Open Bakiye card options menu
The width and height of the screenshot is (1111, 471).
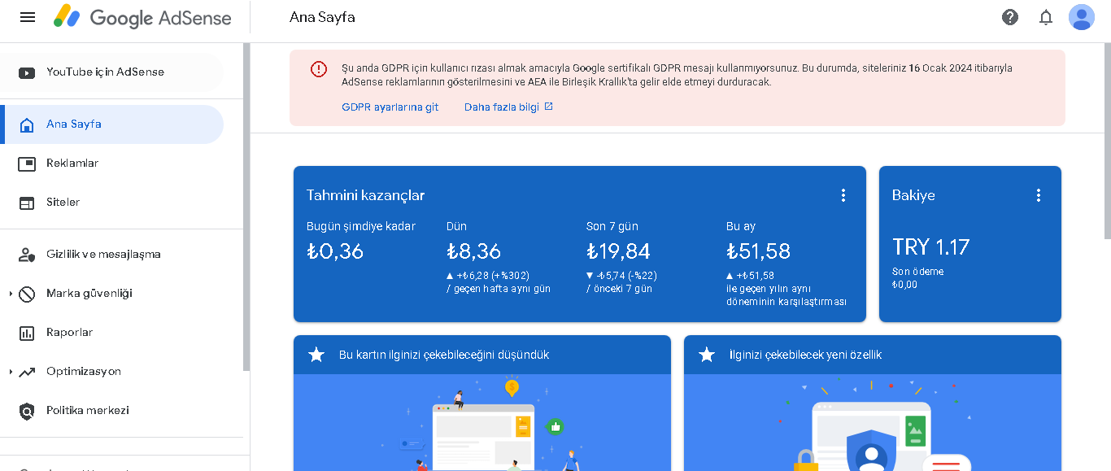coord(1039,195)
